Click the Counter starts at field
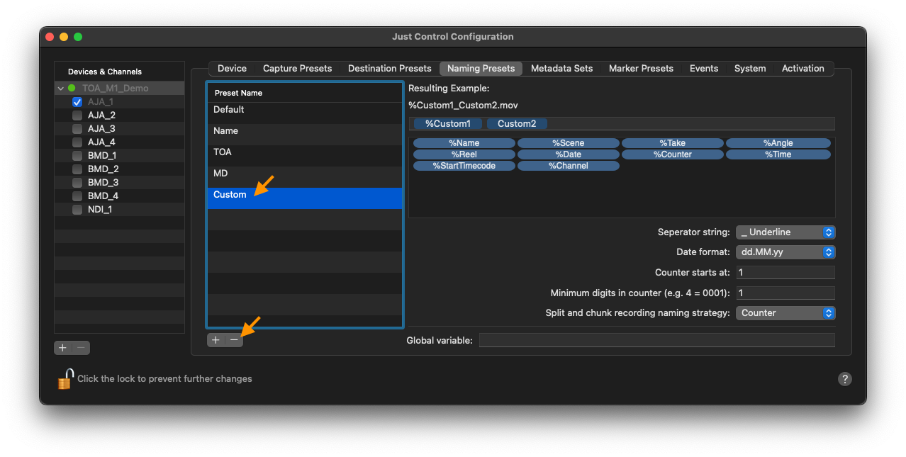The height and width of the screenshot is (457, 906). (x=785, y=273)
